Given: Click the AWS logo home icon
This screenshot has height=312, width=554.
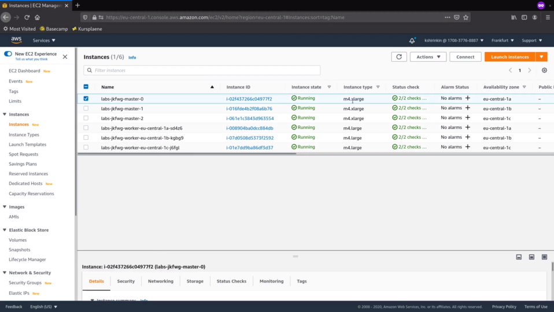Looking at the screenshot, I should point(16,40).
